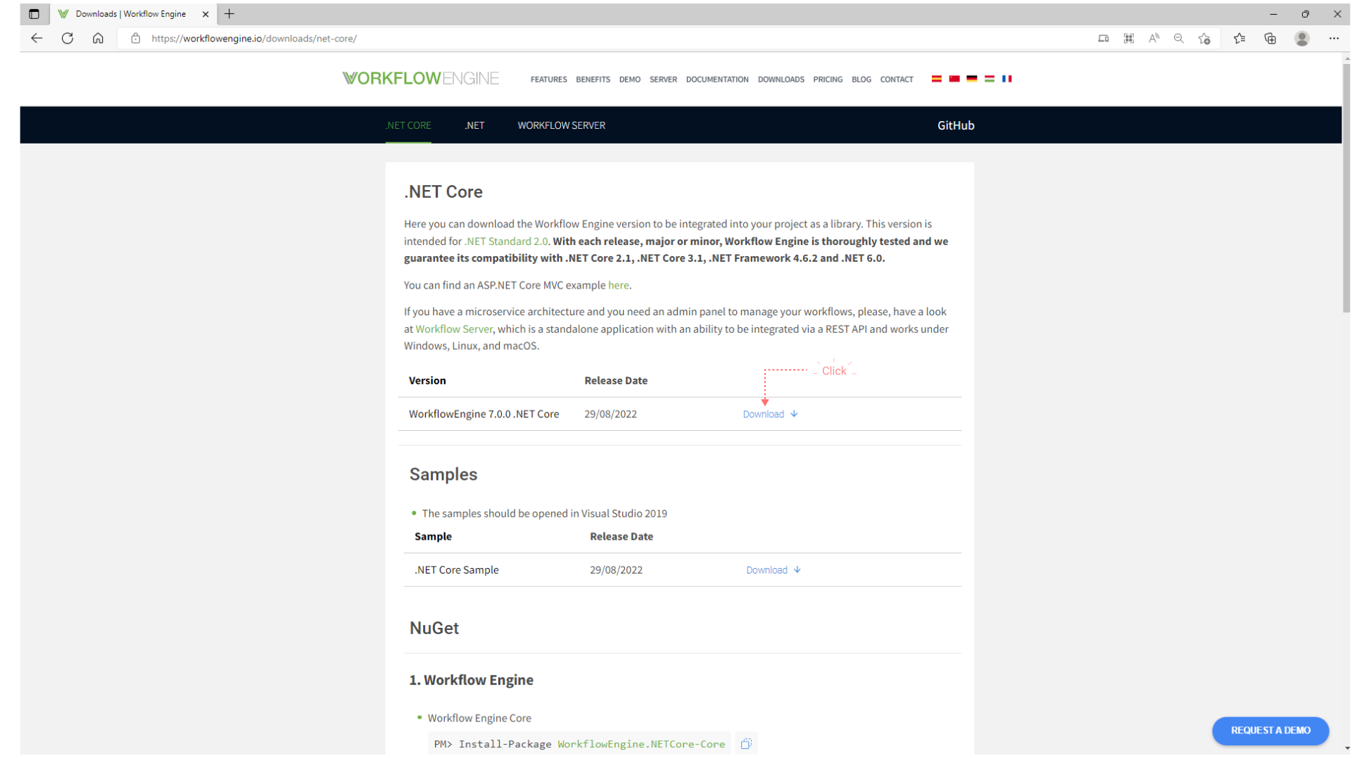1371x758 pixels.
Task: Open the browser profile avatar
Action: click(x=1302, y=39)
